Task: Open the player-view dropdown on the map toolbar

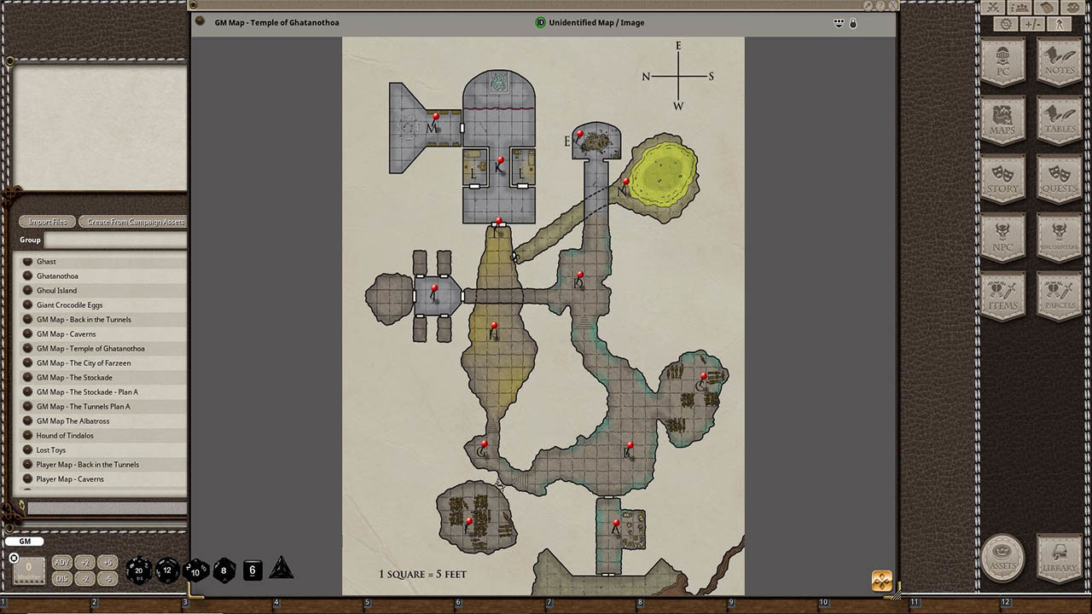Action: 839,23
